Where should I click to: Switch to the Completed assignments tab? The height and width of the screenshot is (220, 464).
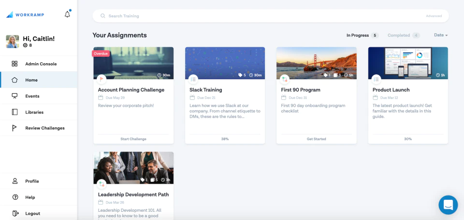(404, 35)
